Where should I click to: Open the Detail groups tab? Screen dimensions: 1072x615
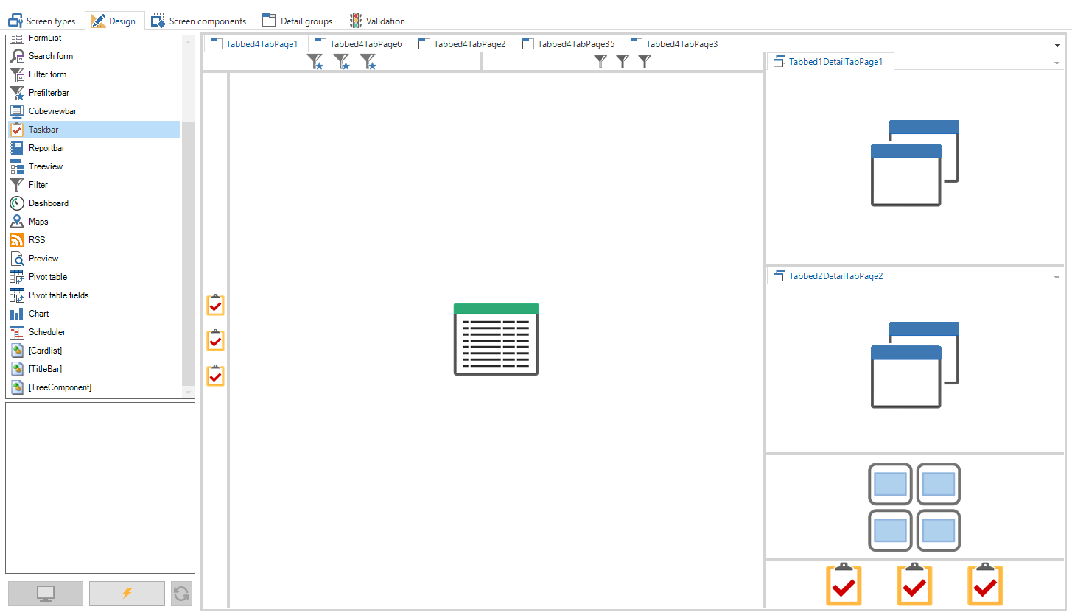(x=298, y=21)
